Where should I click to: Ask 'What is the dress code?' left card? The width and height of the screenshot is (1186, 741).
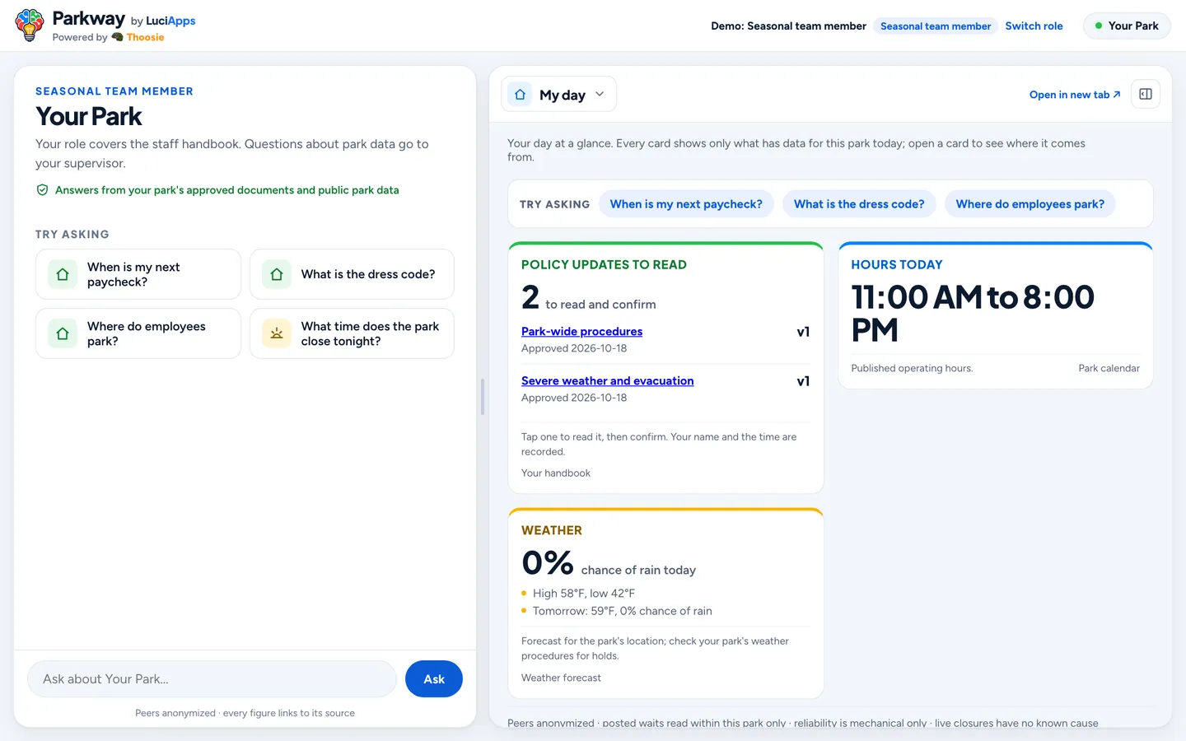352,274
